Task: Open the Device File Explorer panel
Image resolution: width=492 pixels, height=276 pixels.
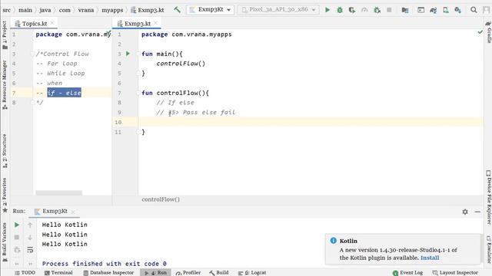Action: pos(488,197)
